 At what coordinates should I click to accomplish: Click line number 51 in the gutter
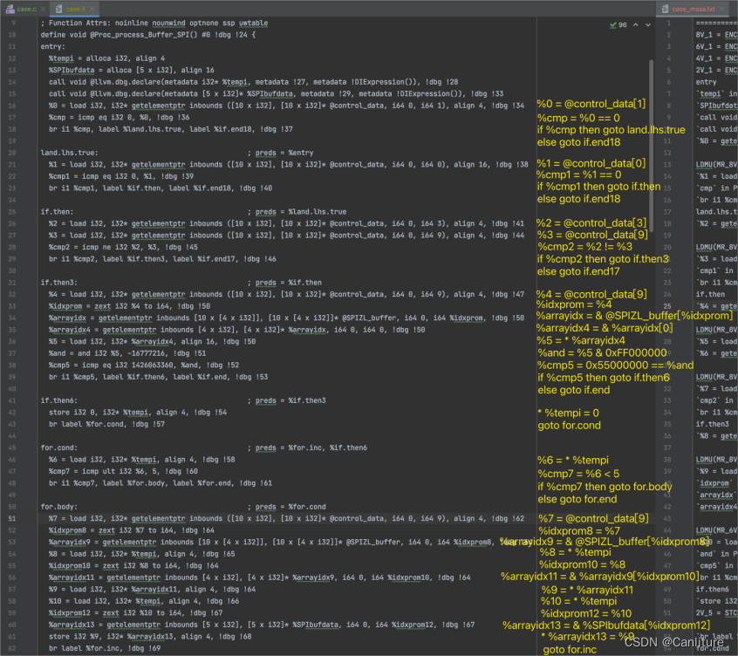(11, 518)
